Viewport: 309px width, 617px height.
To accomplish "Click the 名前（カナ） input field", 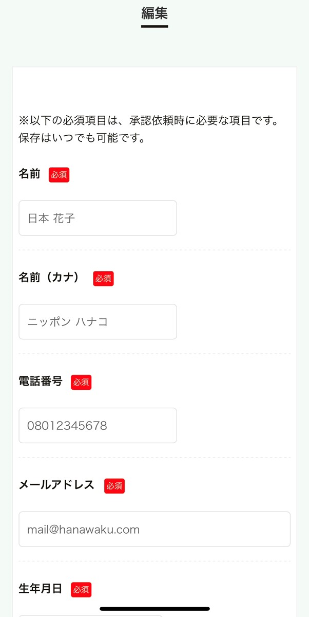I will click(x=98, y=322).
